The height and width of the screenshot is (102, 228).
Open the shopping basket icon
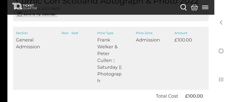pos(194,7)
